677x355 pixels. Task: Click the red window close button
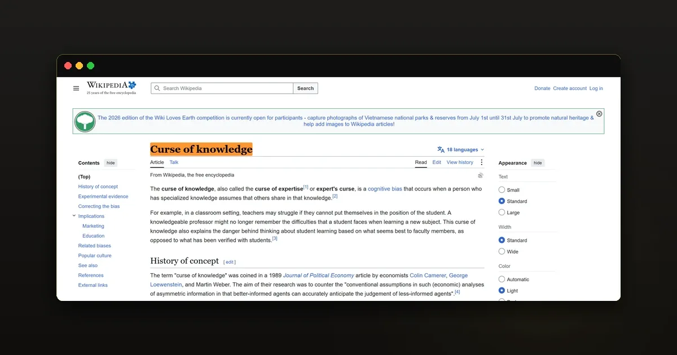[68, 66]
